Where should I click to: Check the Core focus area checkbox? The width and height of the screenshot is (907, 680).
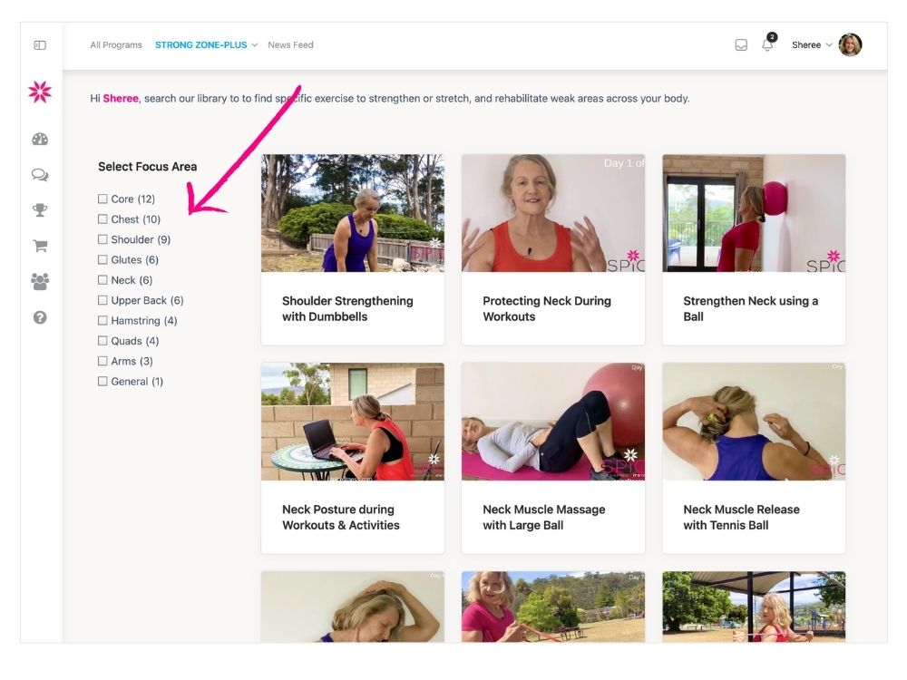pyautogui.click(x=102, y=199)
